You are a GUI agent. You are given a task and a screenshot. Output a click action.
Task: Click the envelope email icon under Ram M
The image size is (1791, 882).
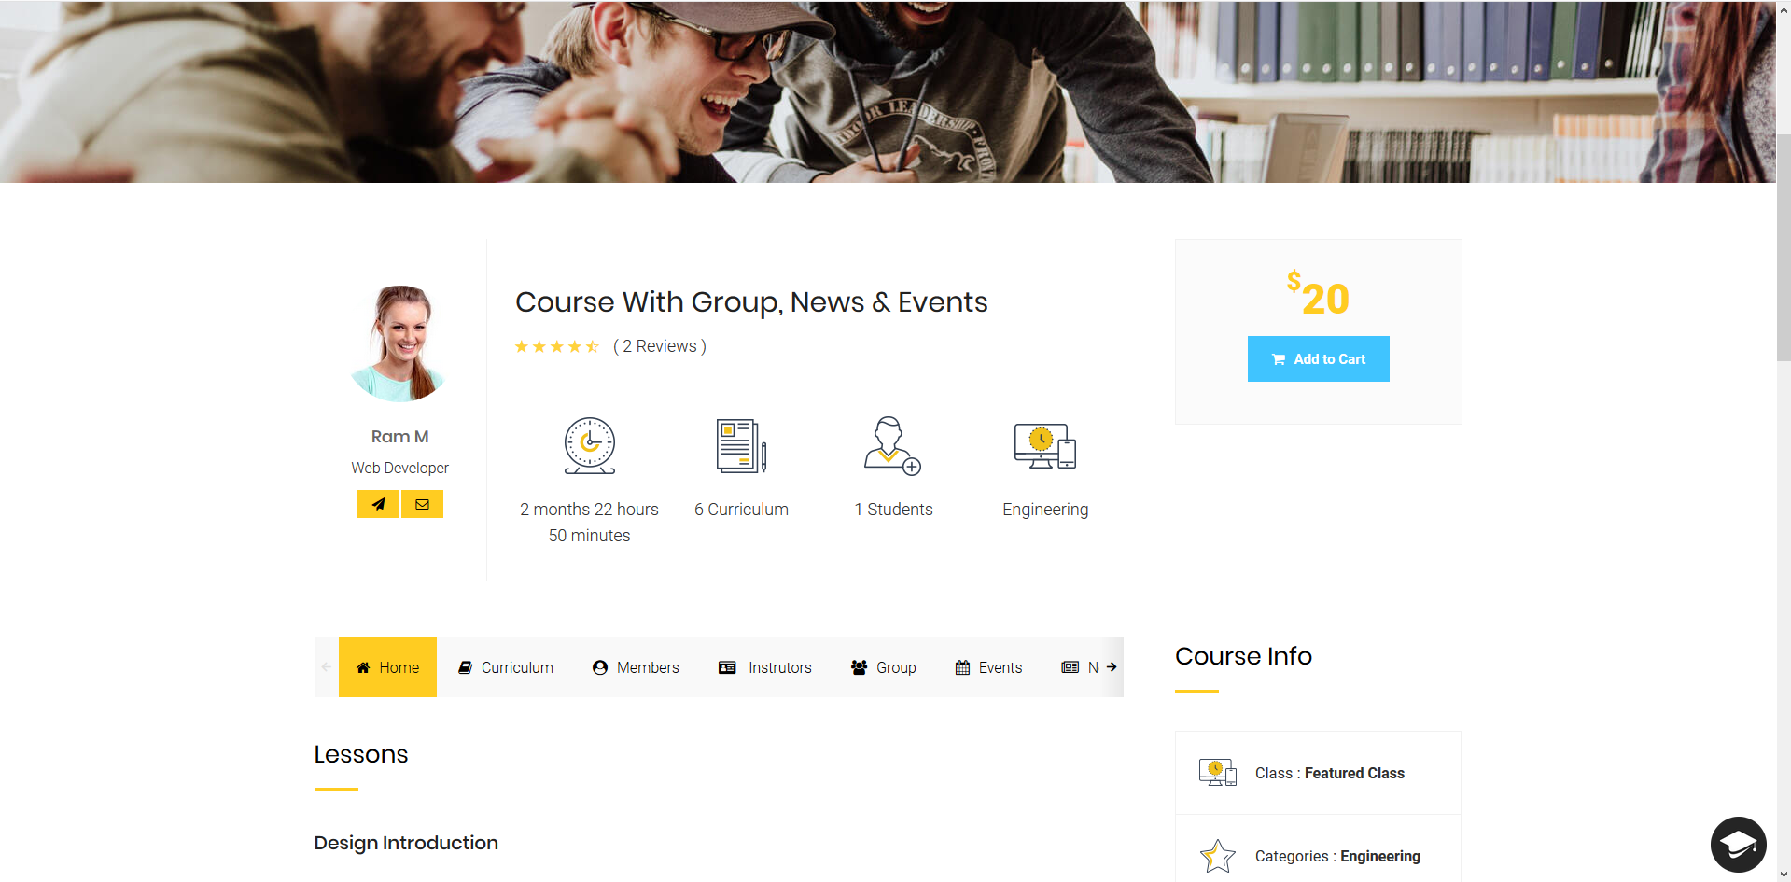point(422,504)
